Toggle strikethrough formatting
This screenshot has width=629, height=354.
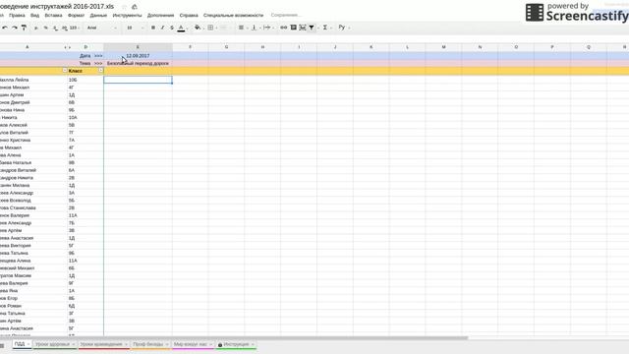[x=172, y=28]
